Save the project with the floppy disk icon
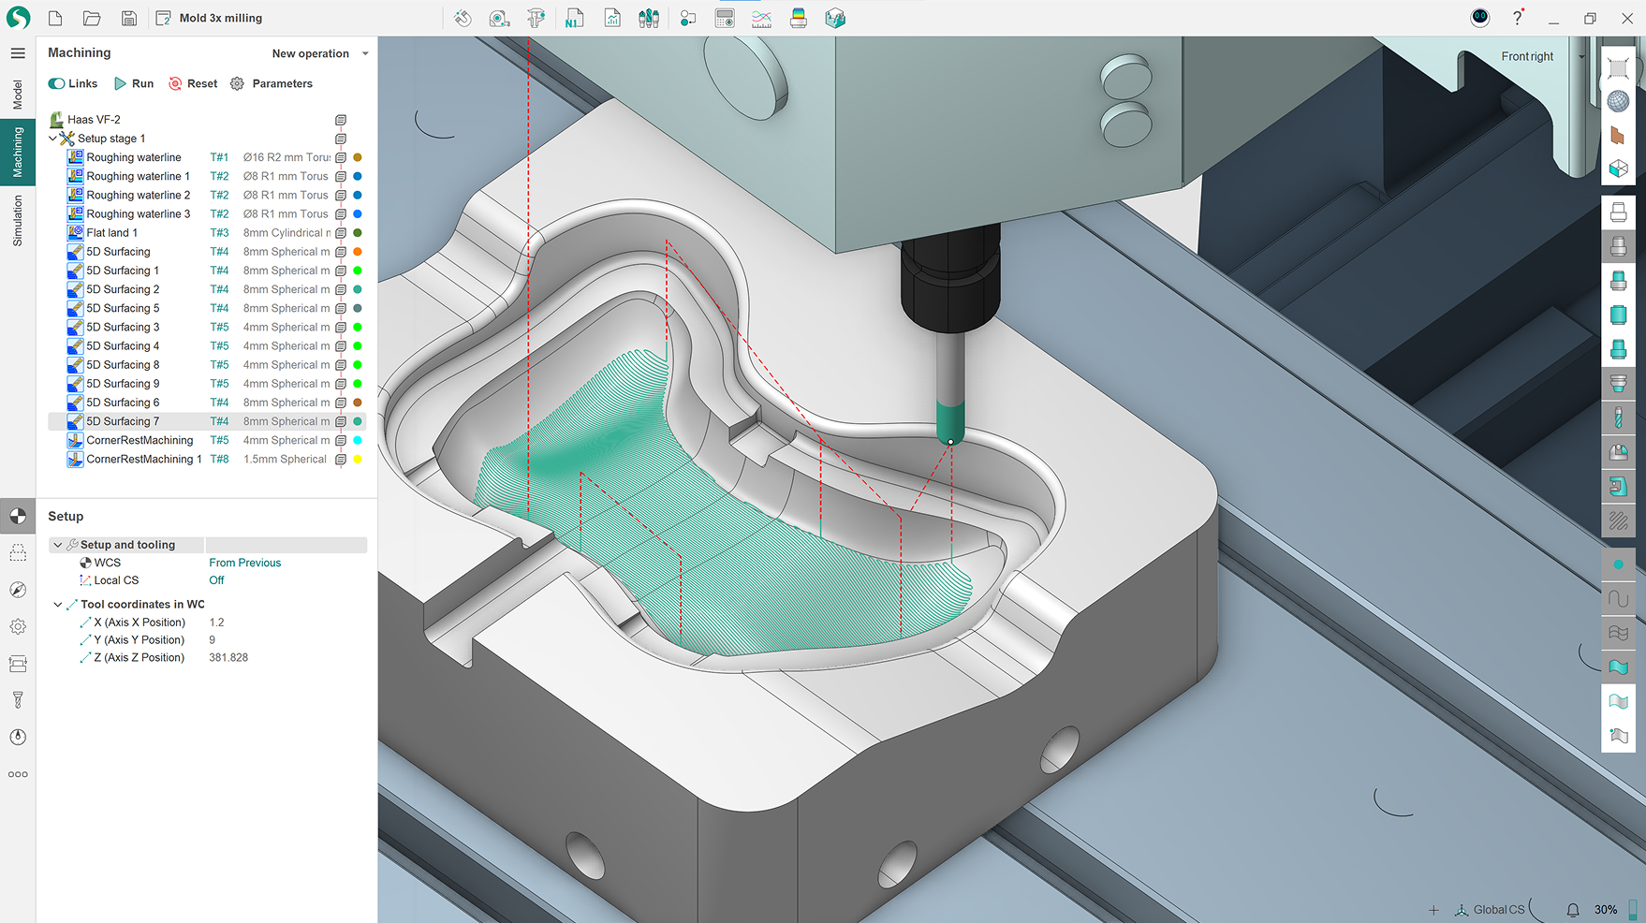 [129, 18]
